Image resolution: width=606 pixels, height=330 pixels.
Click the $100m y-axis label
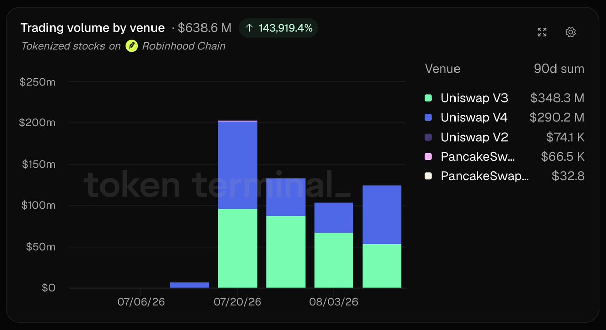click(37, 206)
